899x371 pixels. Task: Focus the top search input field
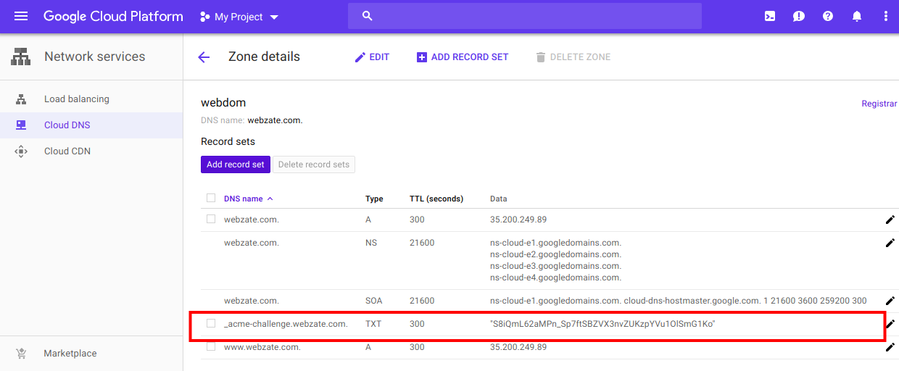[525, 16]
